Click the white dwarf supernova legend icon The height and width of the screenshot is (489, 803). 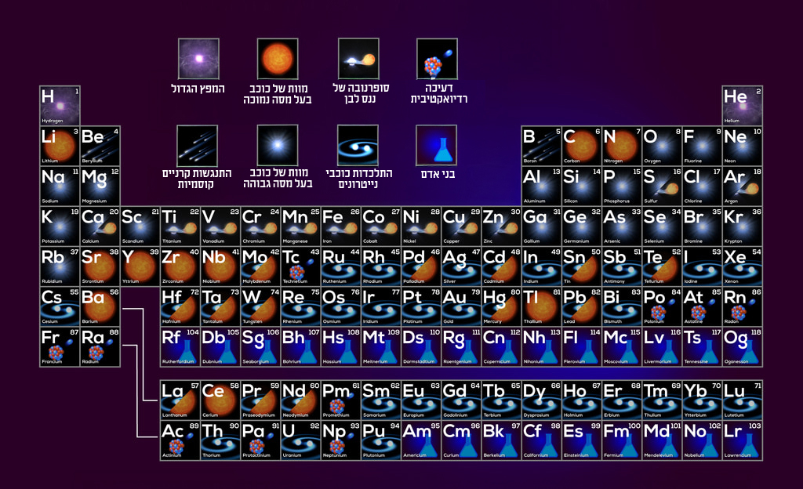(358, 59)
